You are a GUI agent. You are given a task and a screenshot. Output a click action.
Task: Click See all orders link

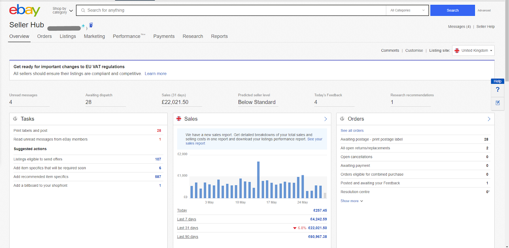point(352,131)
